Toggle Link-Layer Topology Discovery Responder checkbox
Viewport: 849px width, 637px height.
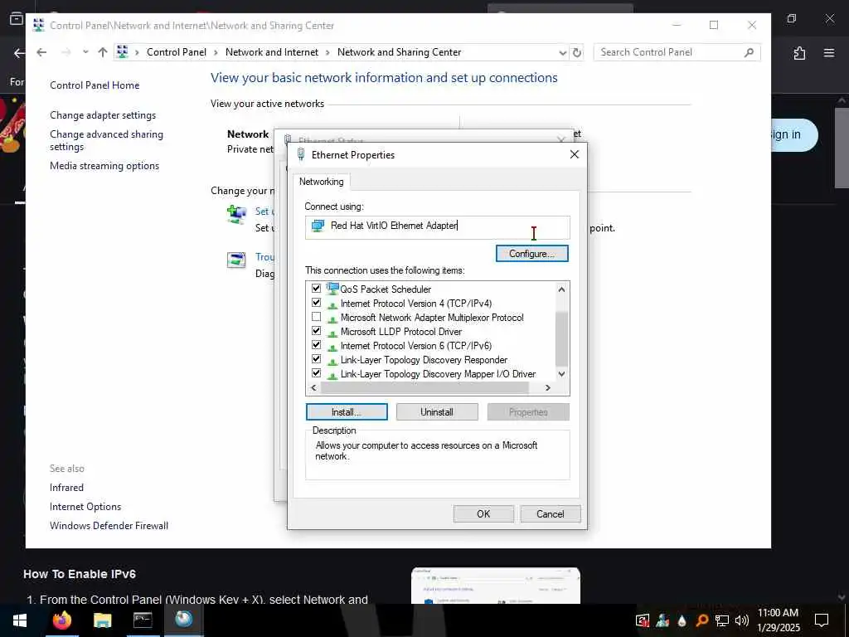coord(316,358)
